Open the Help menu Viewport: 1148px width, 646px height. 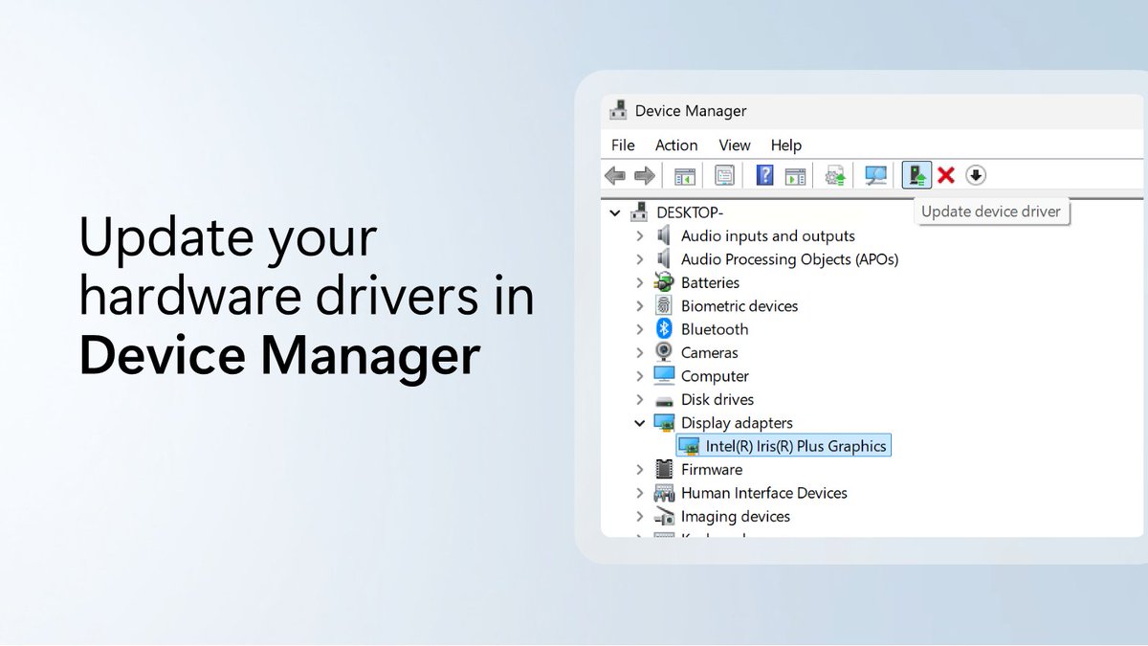click(786, 145)
